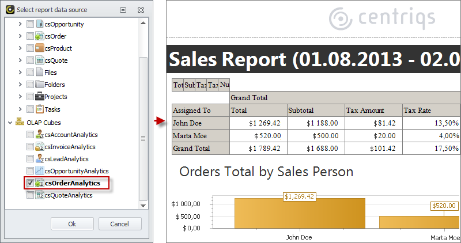The height and width of the screenshot is (243, 461).
Task: Click the csAccountAnalytics icon
Action: point(39,135)
